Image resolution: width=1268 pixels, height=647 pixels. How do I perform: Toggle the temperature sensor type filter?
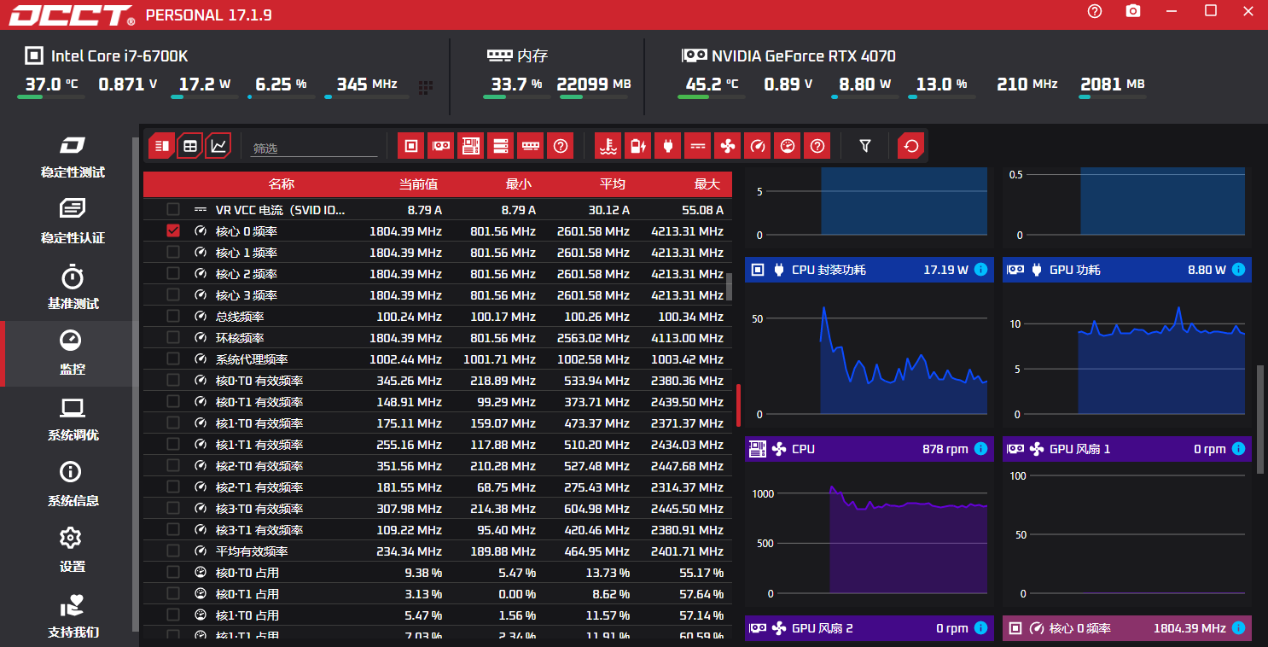pyautogui.click(x=608, y=146)
